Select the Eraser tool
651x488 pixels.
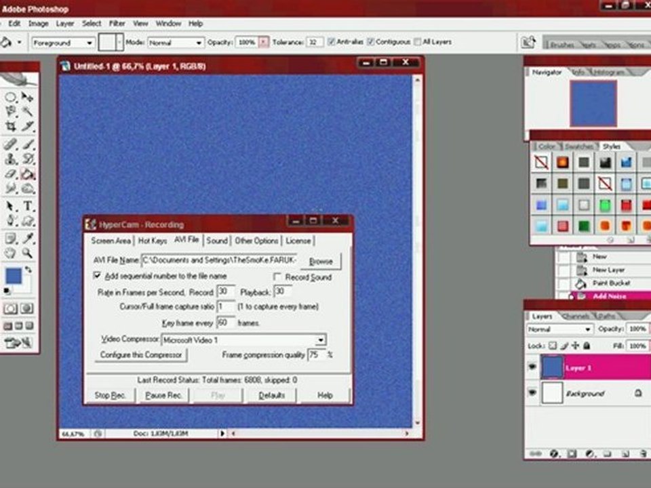(10, 174)
